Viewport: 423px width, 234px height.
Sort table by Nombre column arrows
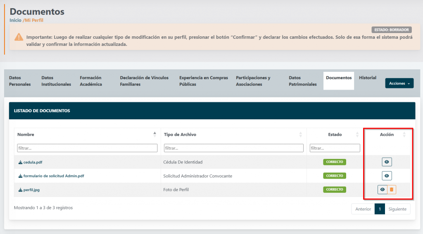[x=154, y=134]
